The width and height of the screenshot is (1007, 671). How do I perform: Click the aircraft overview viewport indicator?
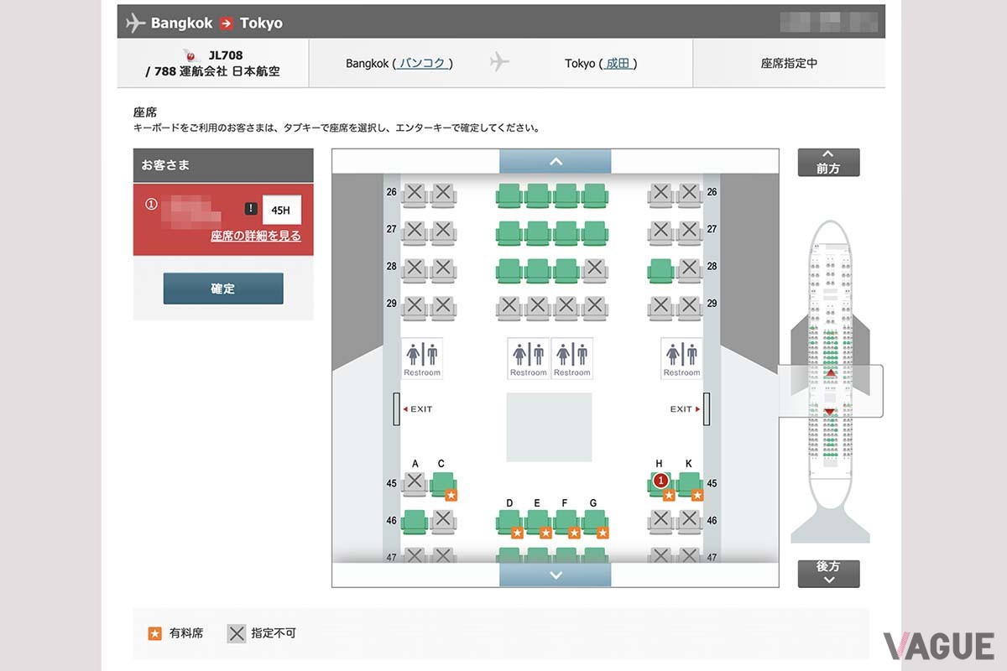click(831, 391)
